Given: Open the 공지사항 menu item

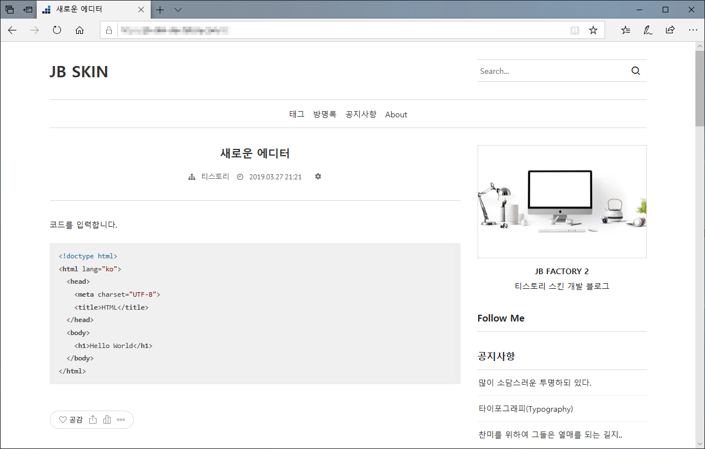Looking at the screenshot, I should point(361,115).
